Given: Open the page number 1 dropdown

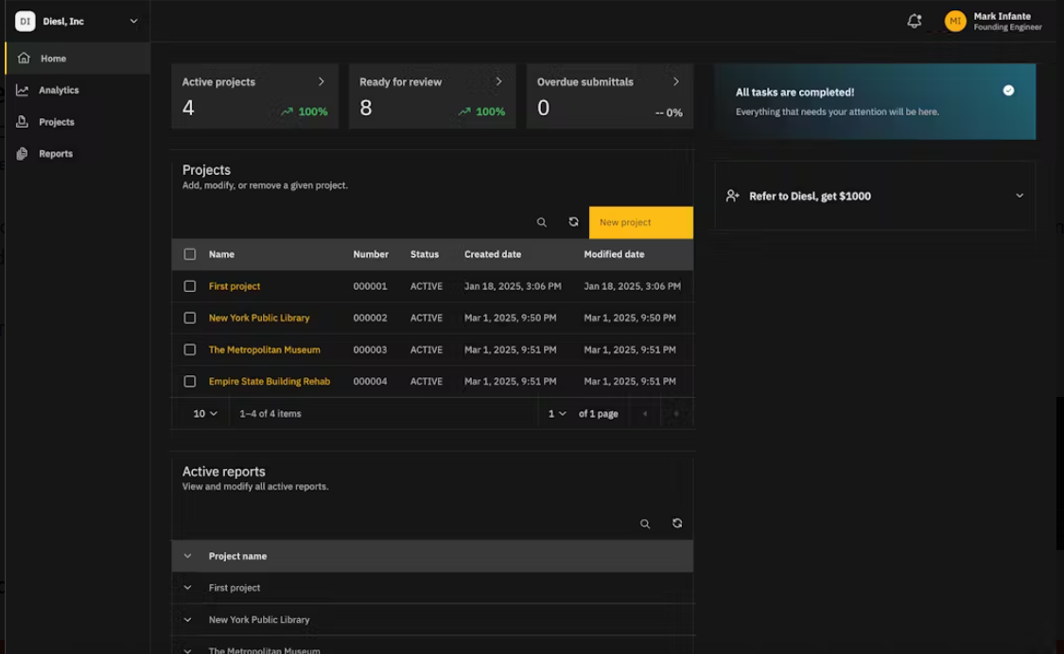Looking at the screenshot, I should (557, 414).
